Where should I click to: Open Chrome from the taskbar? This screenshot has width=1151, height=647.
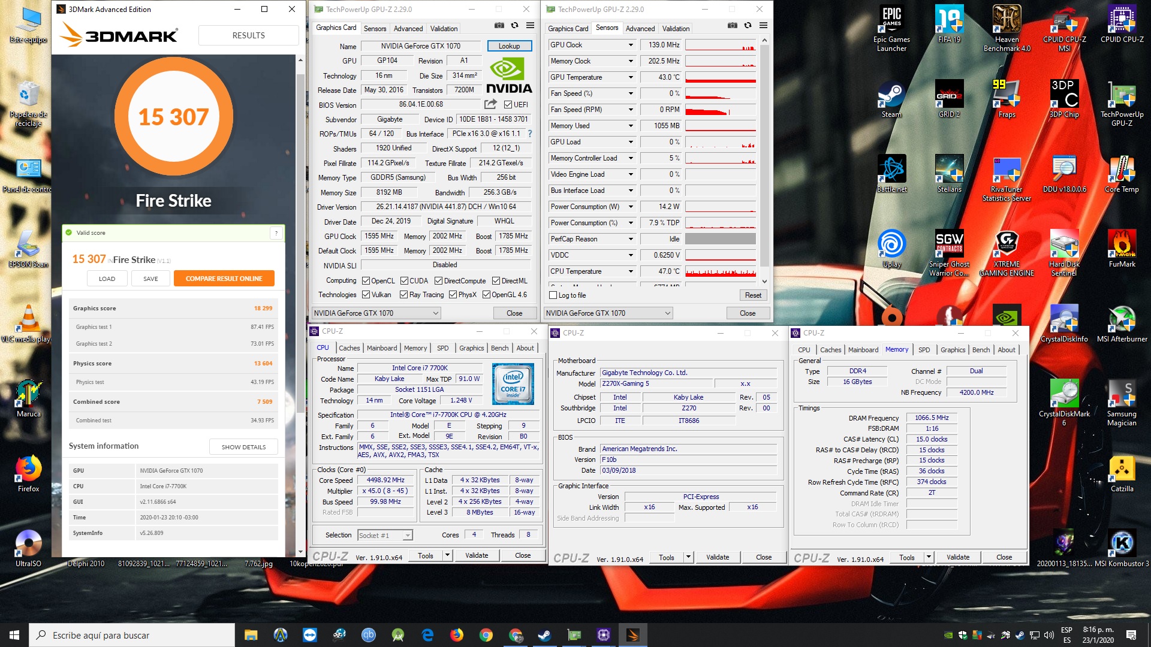486,635
